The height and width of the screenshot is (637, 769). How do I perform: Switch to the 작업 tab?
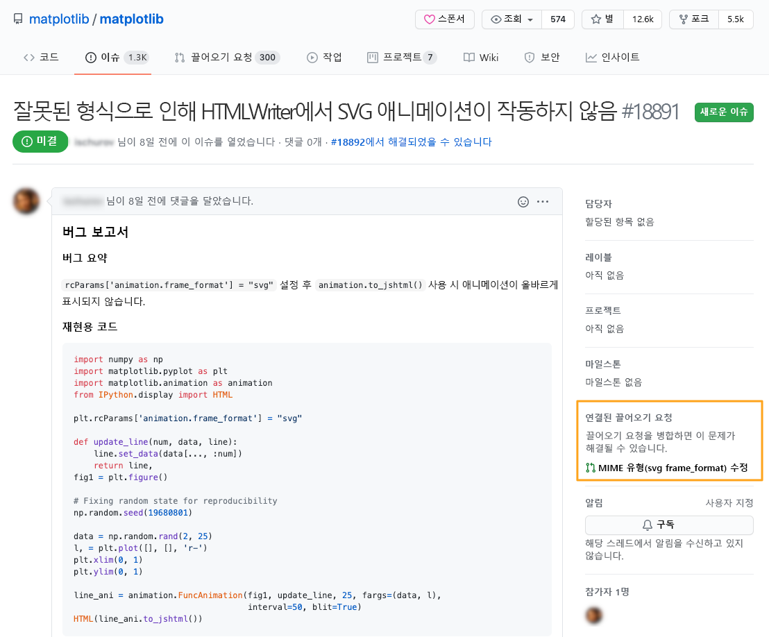(324, 58)
